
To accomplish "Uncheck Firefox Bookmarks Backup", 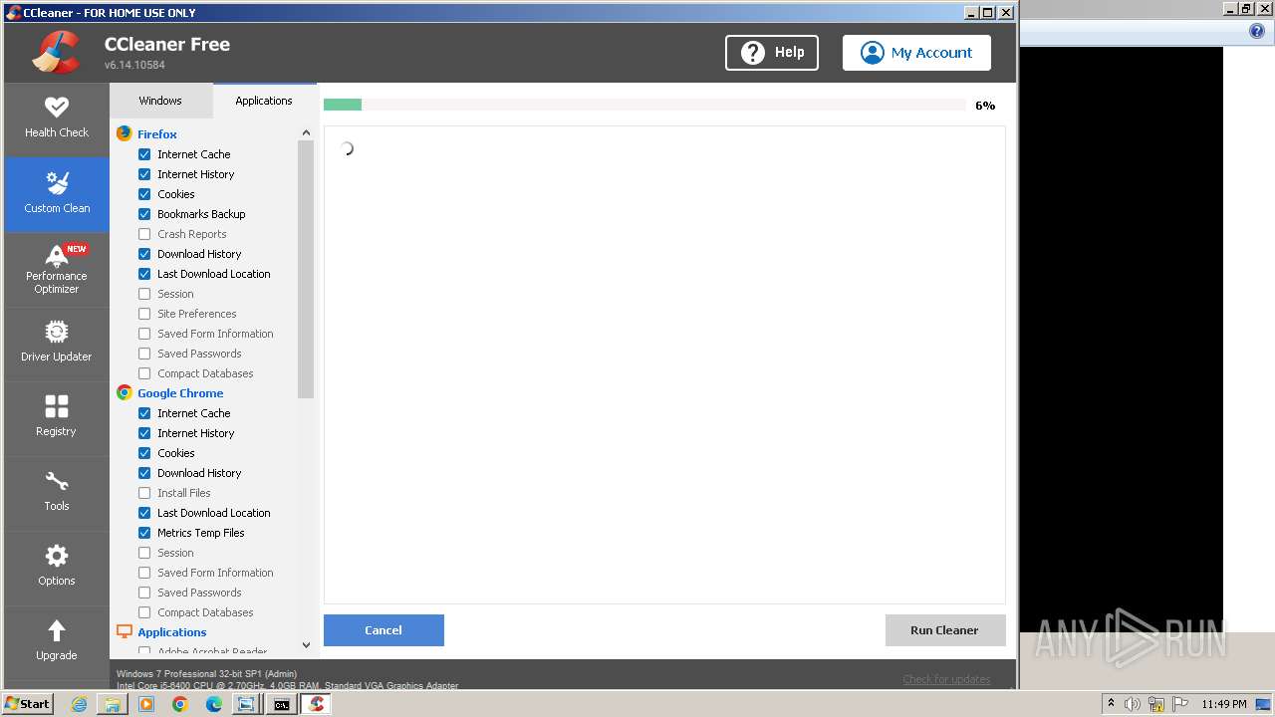I will click(x=144, y=214).
